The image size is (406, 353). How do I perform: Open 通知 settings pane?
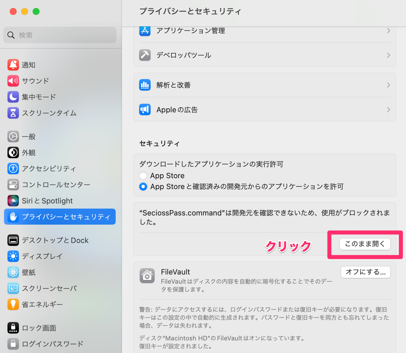pos(60,65)
